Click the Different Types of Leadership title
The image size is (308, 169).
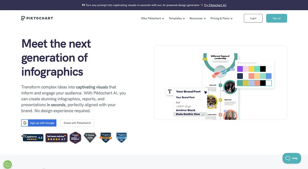pos(220,57)
